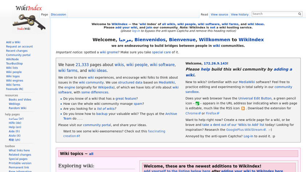Click the log-in link in the heading notice

(x=136, y=31)
